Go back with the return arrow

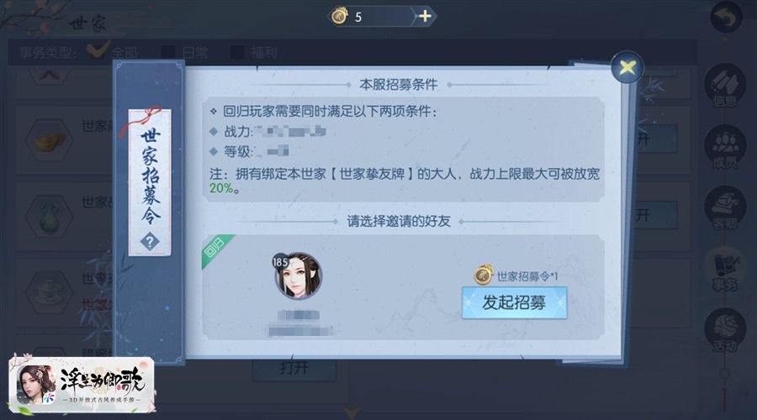(x=726, y=18)
